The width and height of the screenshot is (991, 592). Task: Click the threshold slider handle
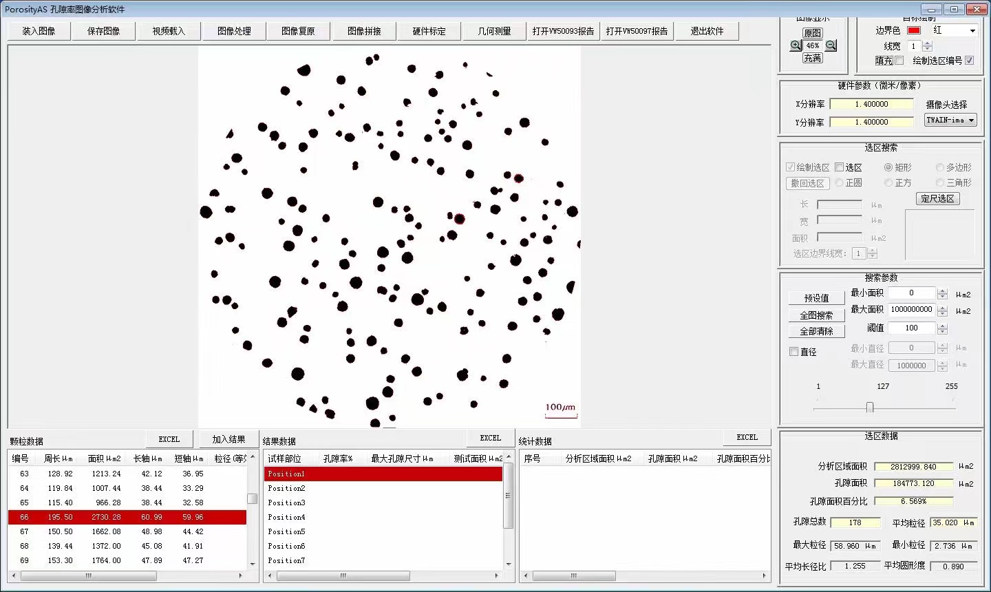[870, 407]
